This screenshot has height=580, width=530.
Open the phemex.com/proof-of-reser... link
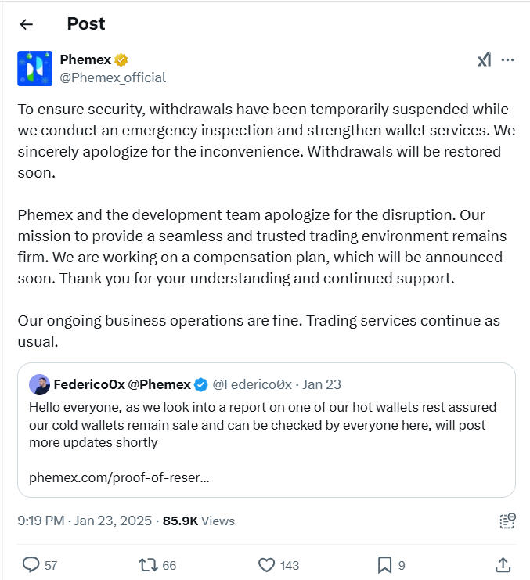point(119,477)
